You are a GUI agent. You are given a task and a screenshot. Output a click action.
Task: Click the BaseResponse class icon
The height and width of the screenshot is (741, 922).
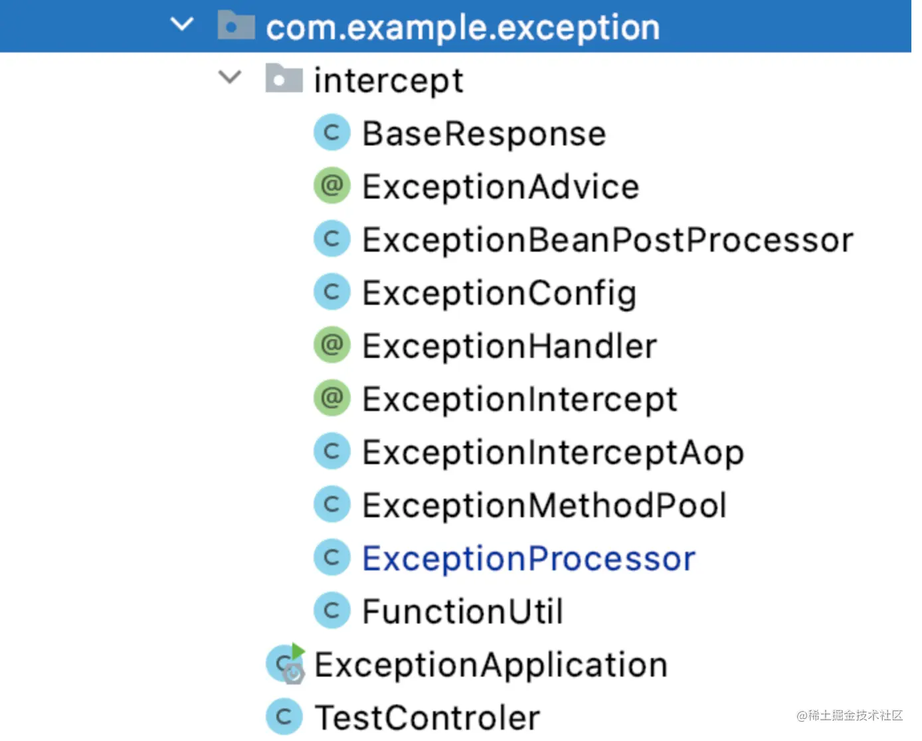(x=331, y=133)
